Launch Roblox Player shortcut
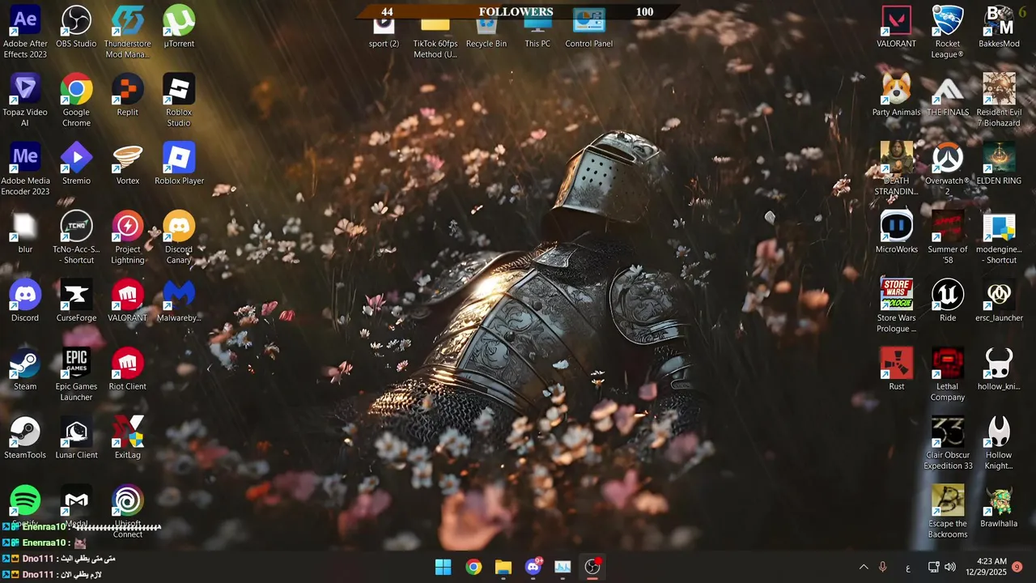 click(x=179, y=164)
